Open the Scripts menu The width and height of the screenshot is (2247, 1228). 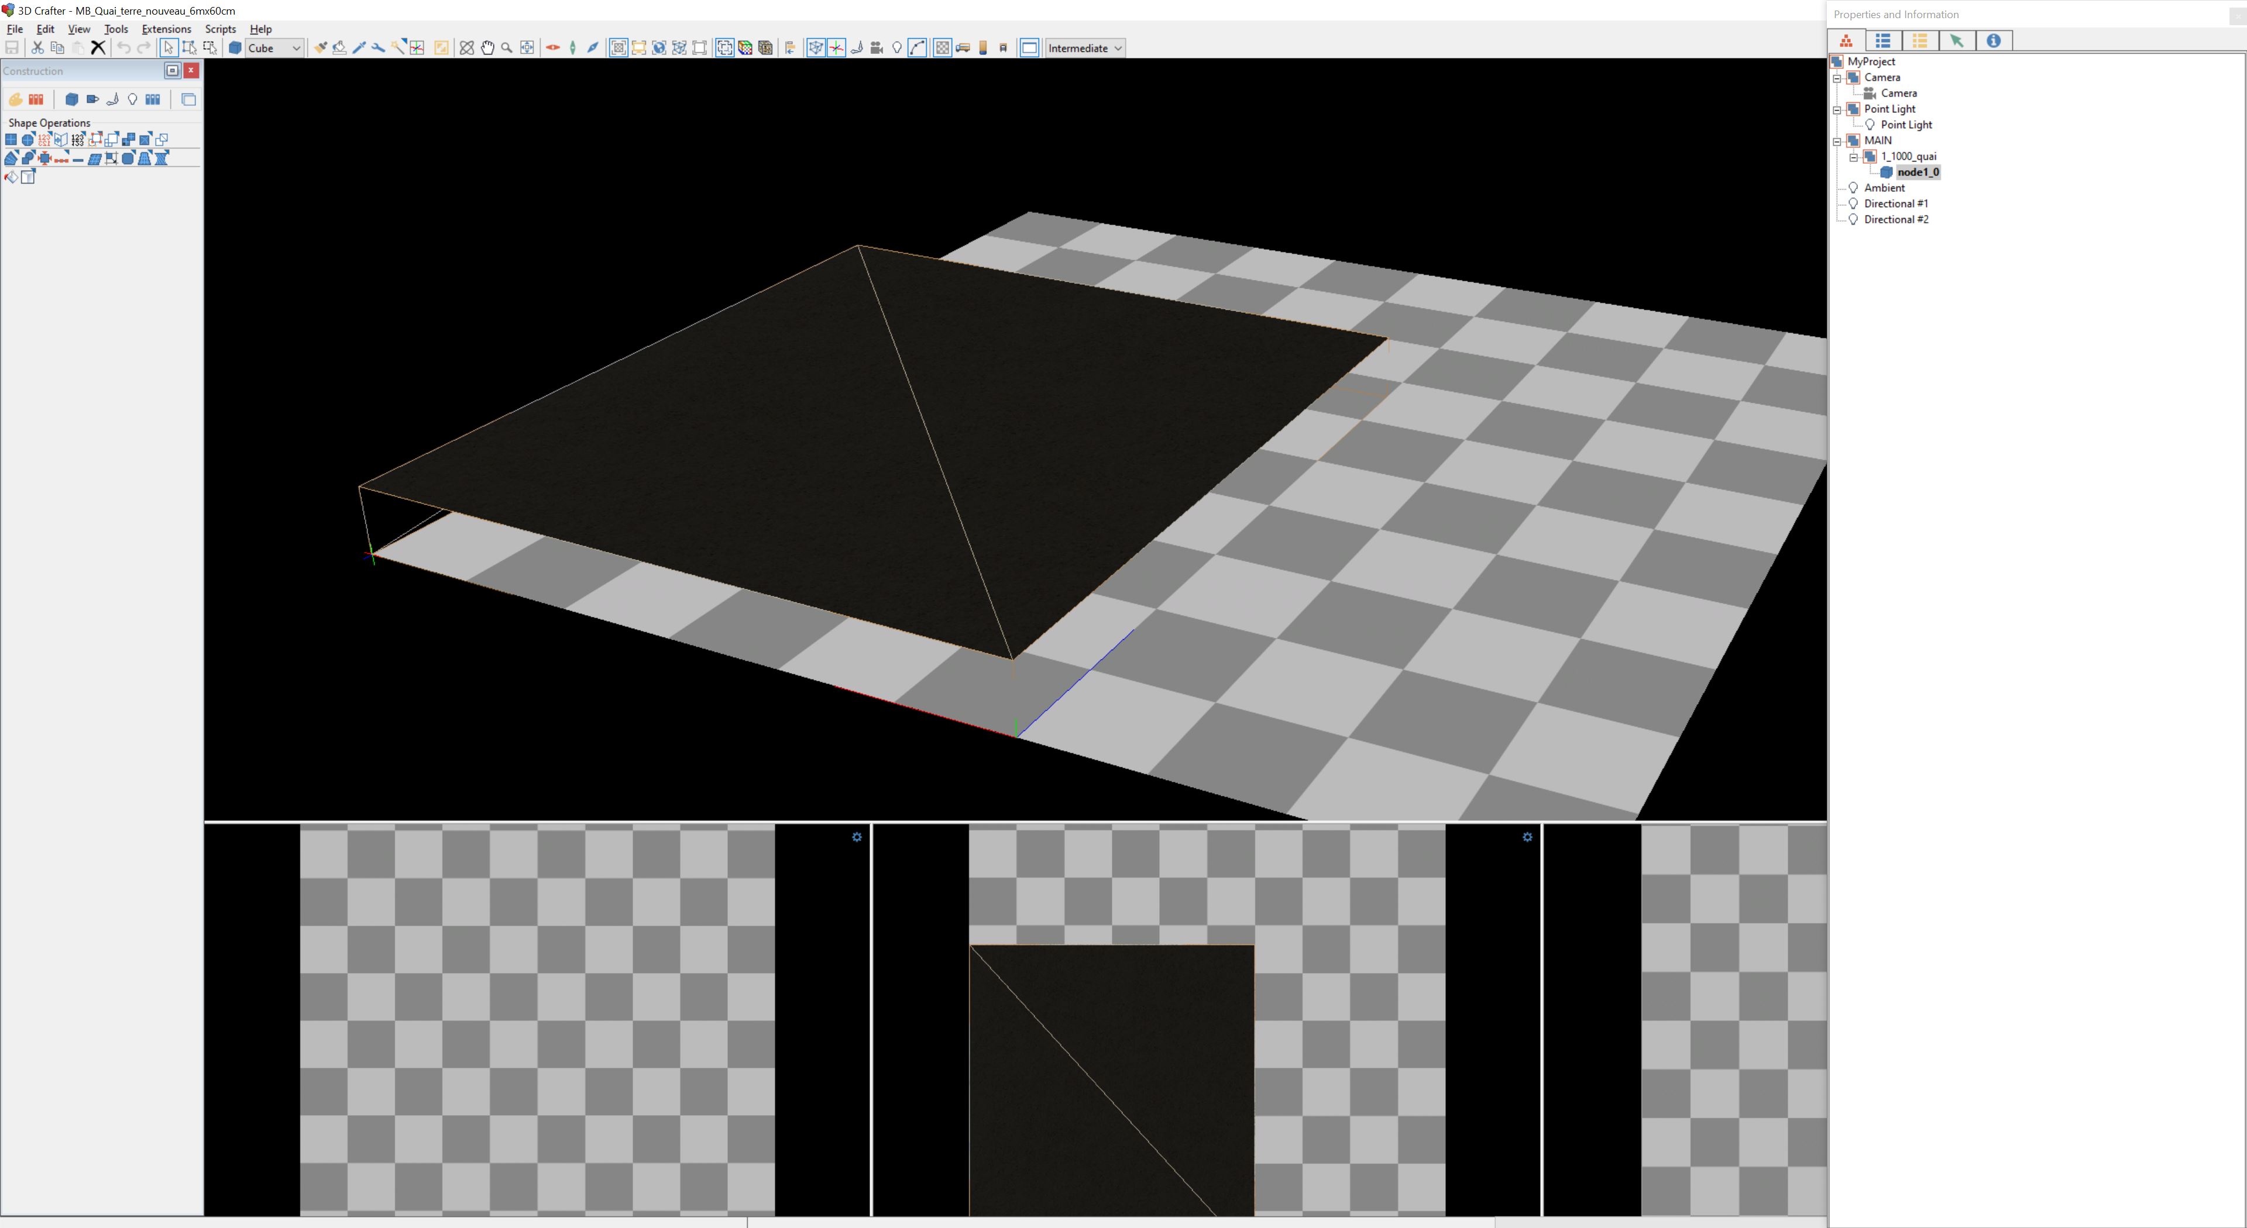click(220, 29)
